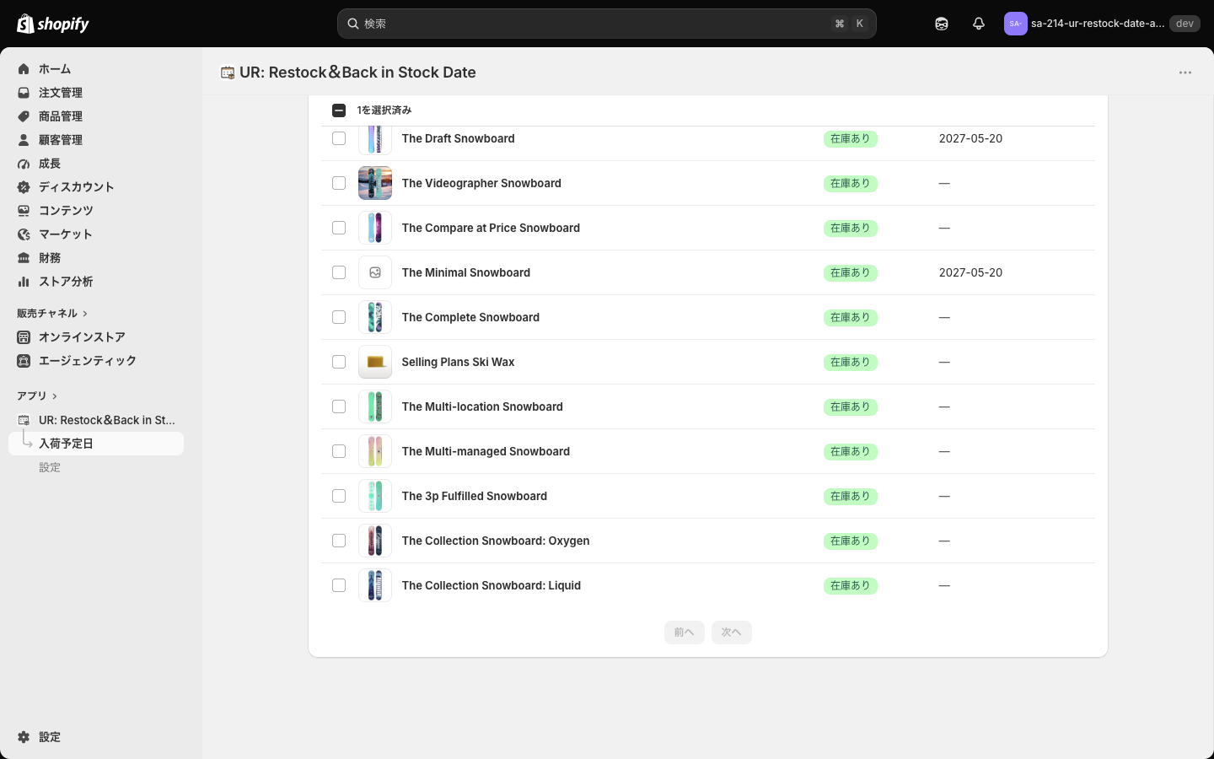Click the 検索 search field
The image size is (1214, 759).
click(607, 24)
